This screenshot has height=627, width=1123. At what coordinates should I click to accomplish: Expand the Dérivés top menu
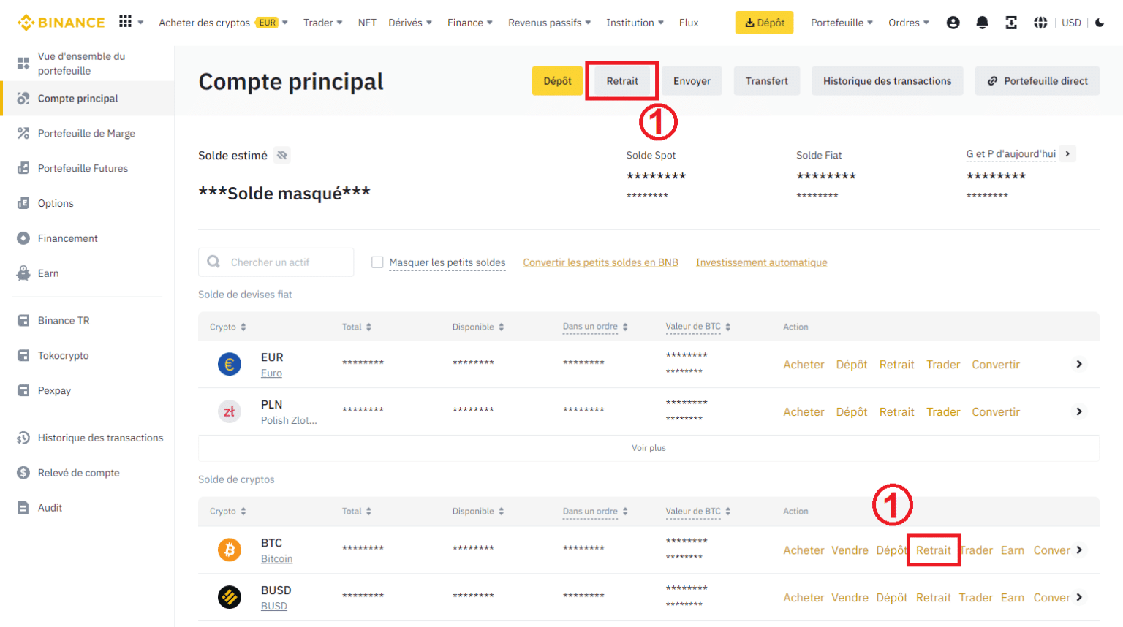click(x=410, y=23)
